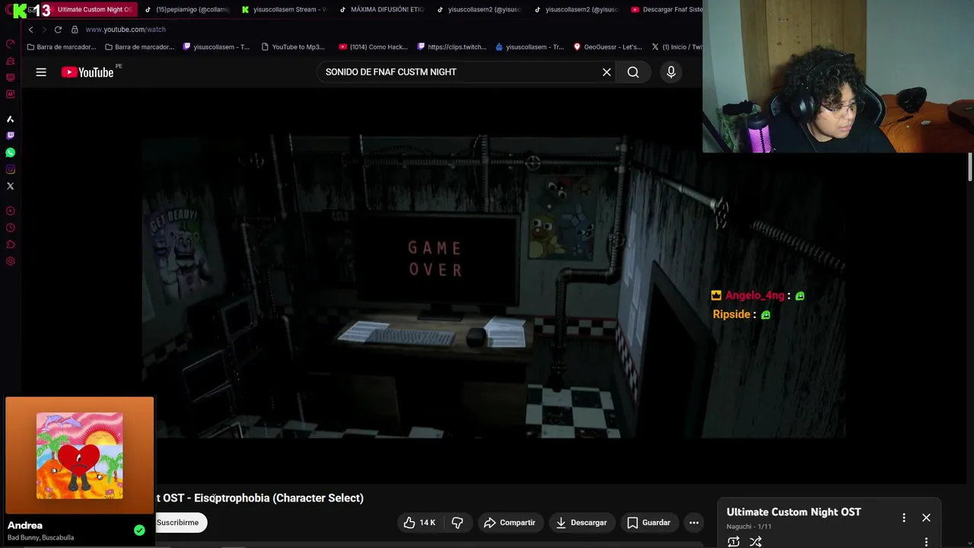Close the Ultimate Custom Night OST playlist panel
The height and width of the screenshot is (548, 974).
point(926,518)
